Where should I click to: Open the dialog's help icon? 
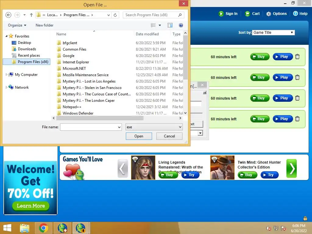click(x=181, y=25)
